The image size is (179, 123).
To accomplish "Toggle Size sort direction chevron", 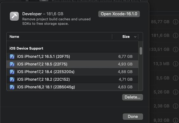I will click(x=135, y=37).
